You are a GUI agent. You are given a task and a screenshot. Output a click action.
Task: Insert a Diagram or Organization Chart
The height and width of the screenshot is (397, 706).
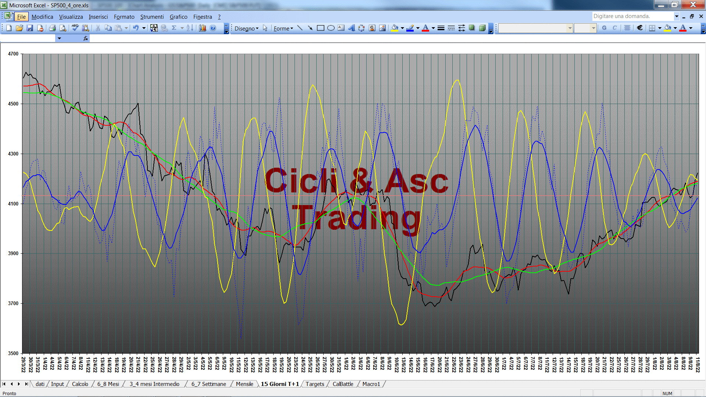pos(361,28)
